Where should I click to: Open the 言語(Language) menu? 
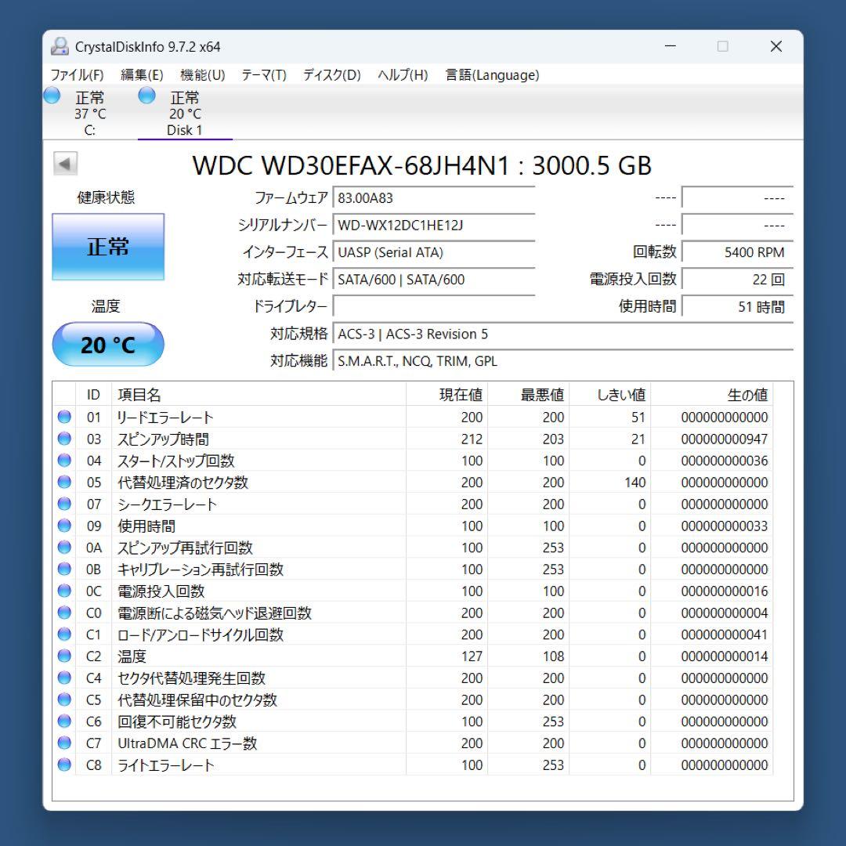pos(491,75)
